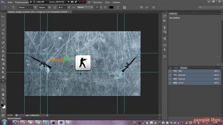Select the Lasso tool
Image resolution: width=223 pixels, height=125 pixels.
click(x=3, y=25)
